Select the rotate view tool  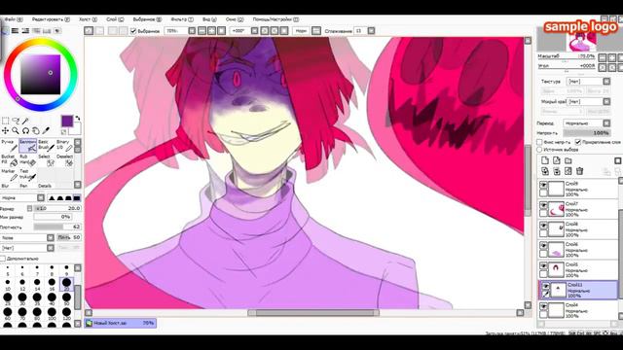pos(25,130)
